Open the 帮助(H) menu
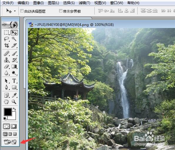Viewport: 175px width, 150px height. [133, 3]
